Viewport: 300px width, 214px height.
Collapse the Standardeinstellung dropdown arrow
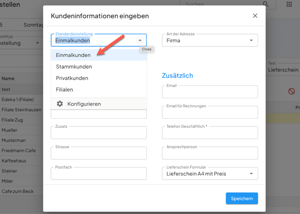(x=140, y=40)
